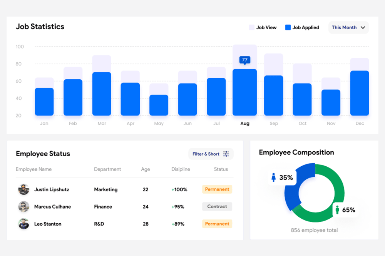Click the Leo Stanton employee name

[48, 224]
